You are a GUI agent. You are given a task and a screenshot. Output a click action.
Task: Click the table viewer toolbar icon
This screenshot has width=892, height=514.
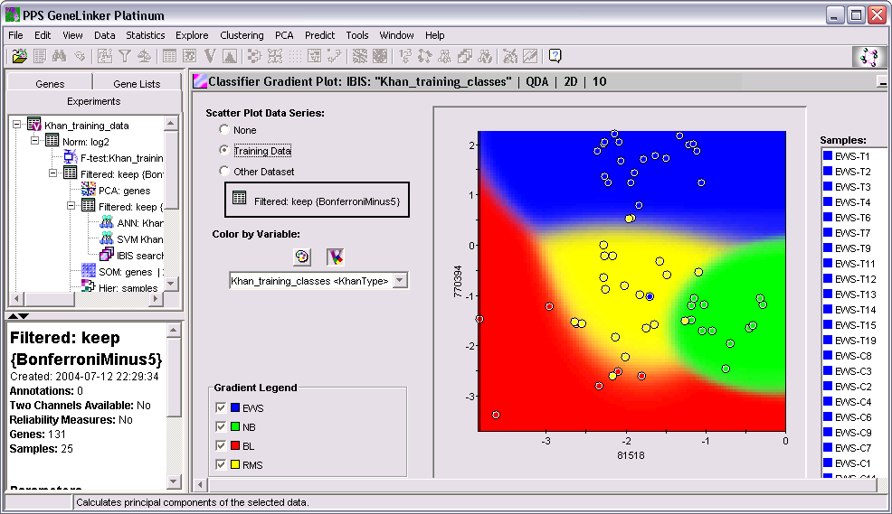pyautogui.click(x=169, y=56)
